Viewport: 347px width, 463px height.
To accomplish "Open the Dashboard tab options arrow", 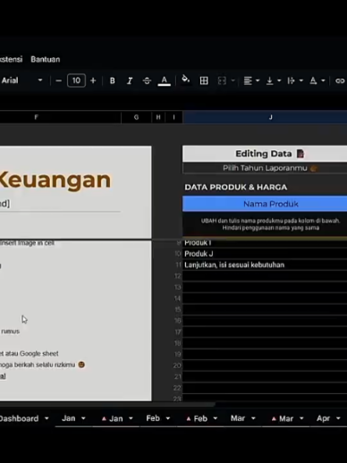I will click(47, 418).
